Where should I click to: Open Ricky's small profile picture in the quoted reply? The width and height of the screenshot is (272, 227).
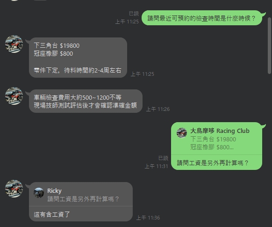[x=39, y=193]
